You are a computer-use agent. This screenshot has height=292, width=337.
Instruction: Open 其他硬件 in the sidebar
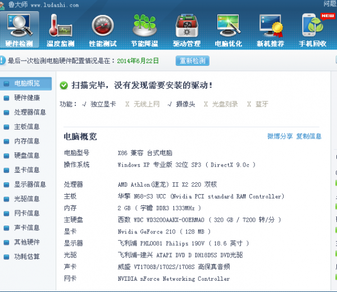coord(26,242)
